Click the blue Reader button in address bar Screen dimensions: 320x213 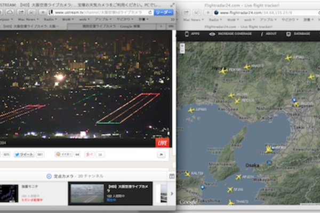click(164, 12)
